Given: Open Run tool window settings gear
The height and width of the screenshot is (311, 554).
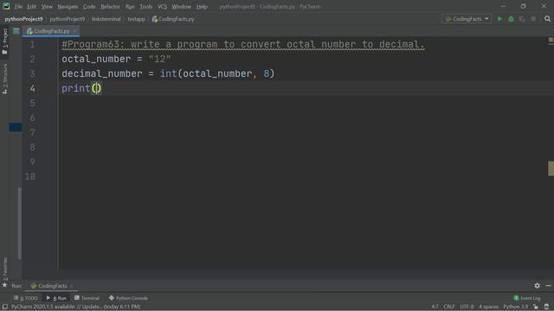Looking at the screenshot, I should point(537,286).
